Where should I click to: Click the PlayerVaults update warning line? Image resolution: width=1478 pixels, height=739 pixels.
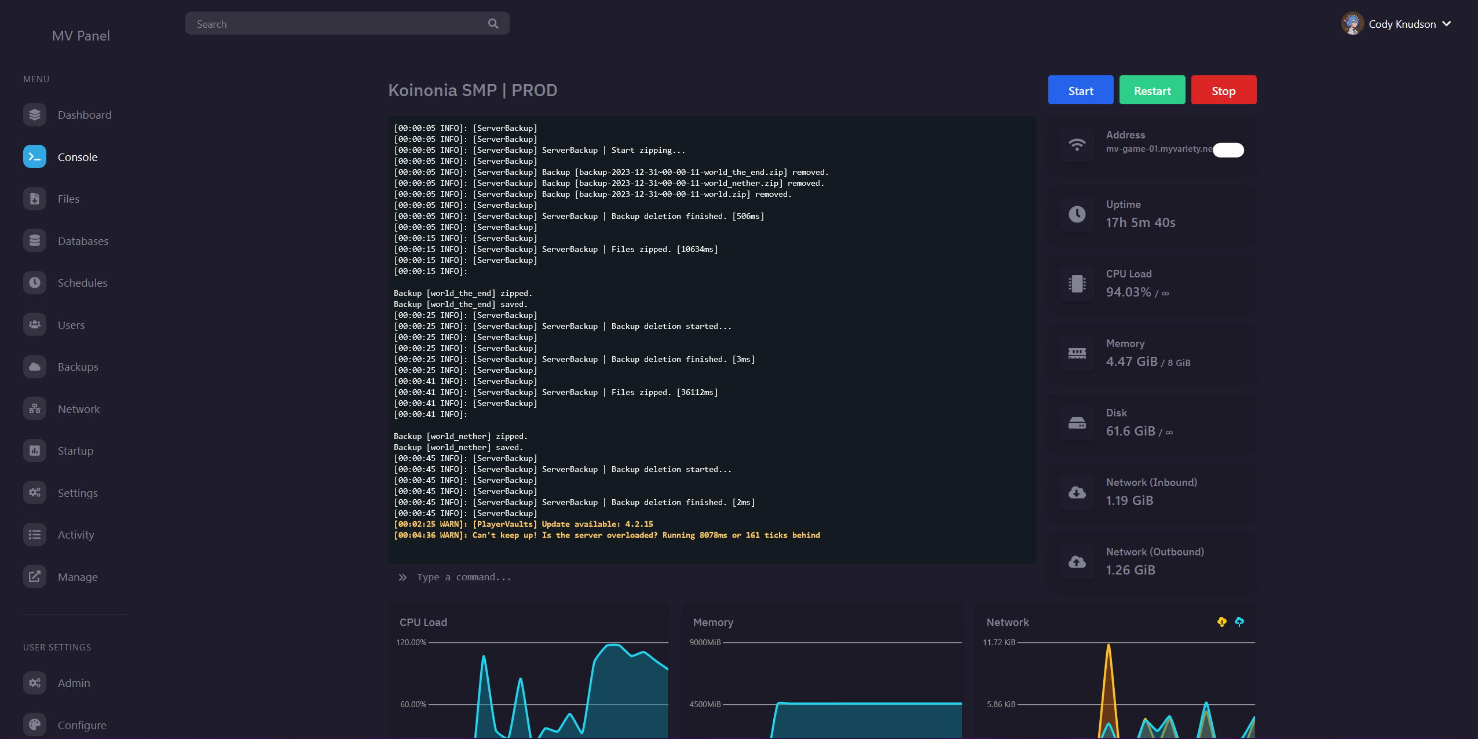tap(524, 524)
